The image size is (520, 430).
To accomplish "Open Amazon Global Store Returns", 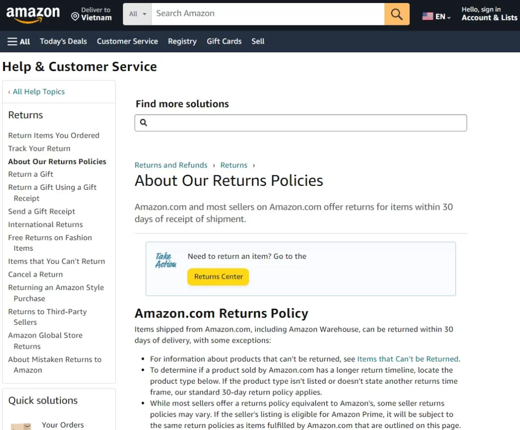I will (x=45, y=341).
